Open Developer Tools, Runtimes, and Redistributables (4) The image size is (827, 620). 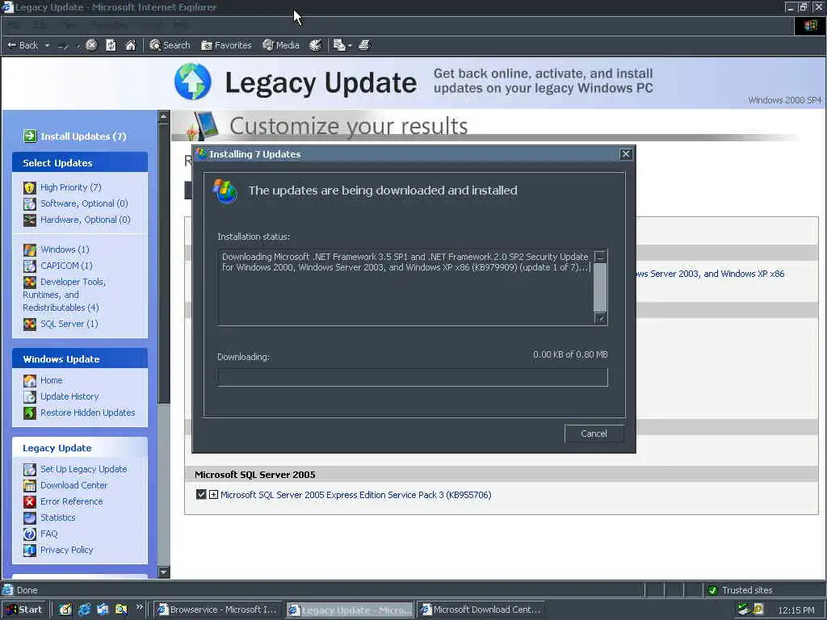click(65, 294)
